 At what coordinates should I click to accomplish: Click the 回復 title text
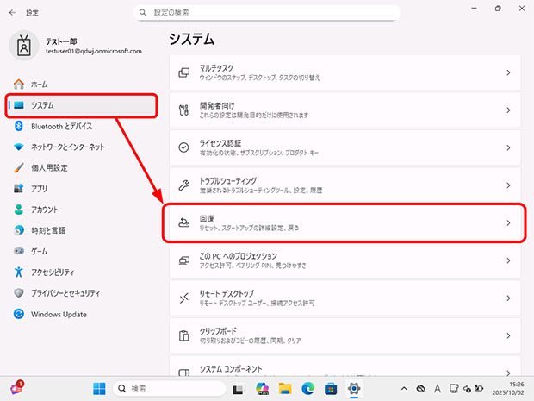tap(207, 218)
